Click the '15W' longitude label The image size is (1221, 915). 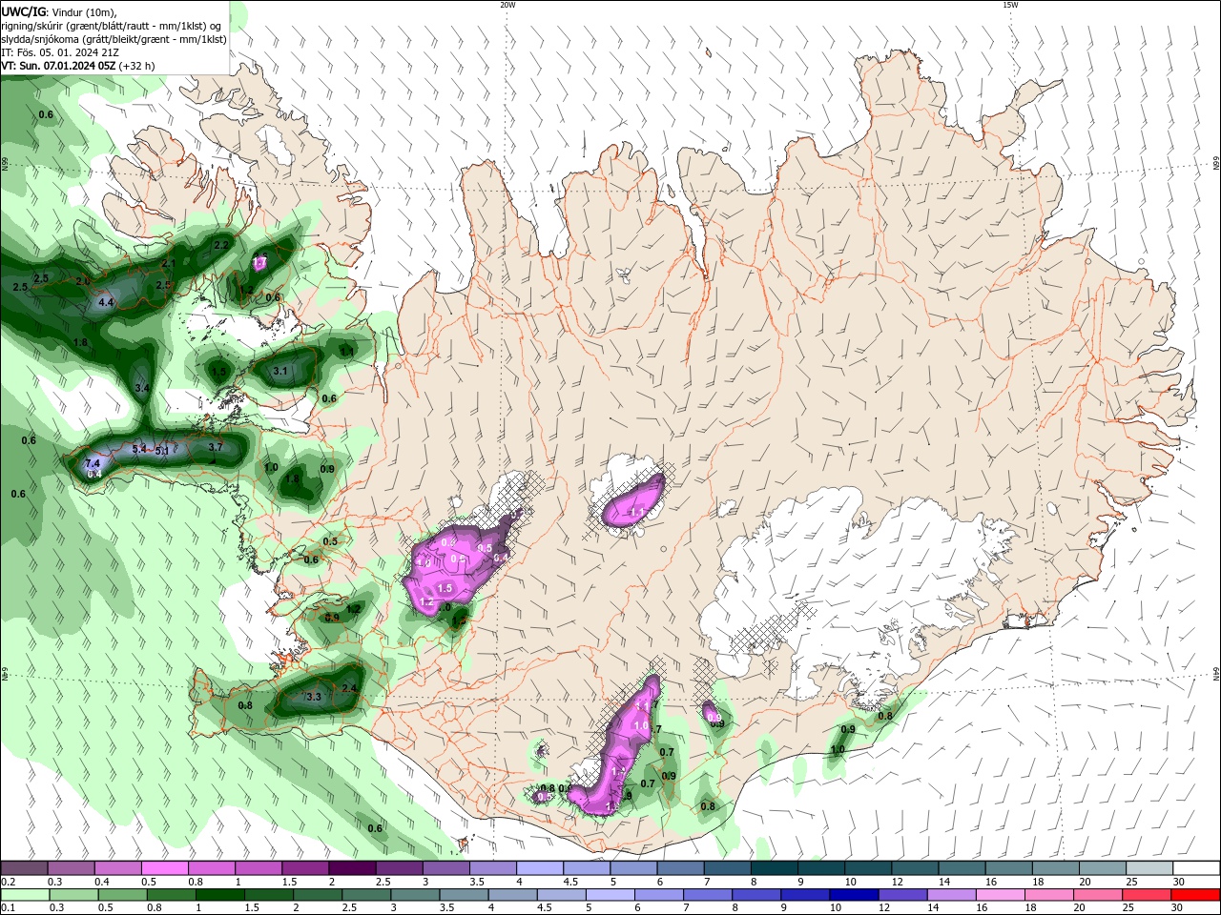click(x=1010, y=5)
